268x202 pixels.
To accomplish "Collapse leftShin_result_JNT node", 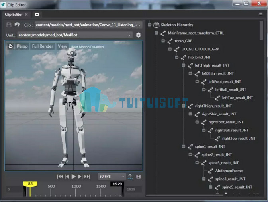I will (x=190, y=73).
